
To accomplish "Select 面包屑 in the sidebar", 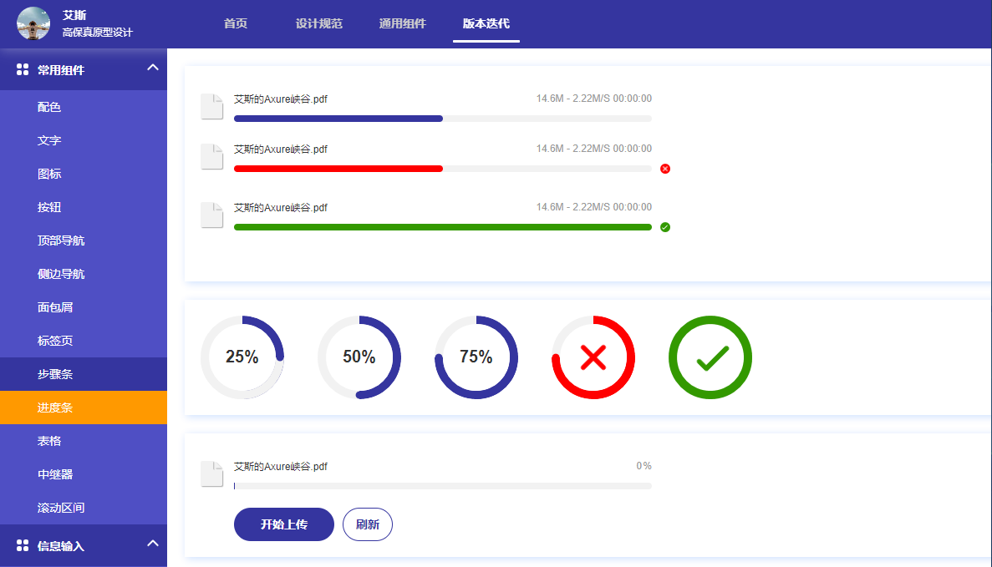I will [84, 308].
